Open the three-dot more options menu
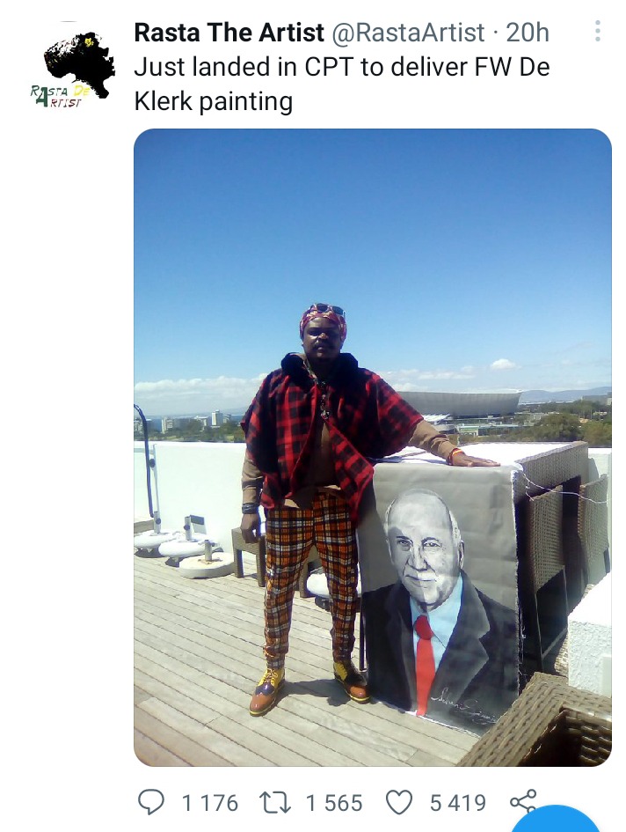626x832 pixels. [x=597, y=32]
